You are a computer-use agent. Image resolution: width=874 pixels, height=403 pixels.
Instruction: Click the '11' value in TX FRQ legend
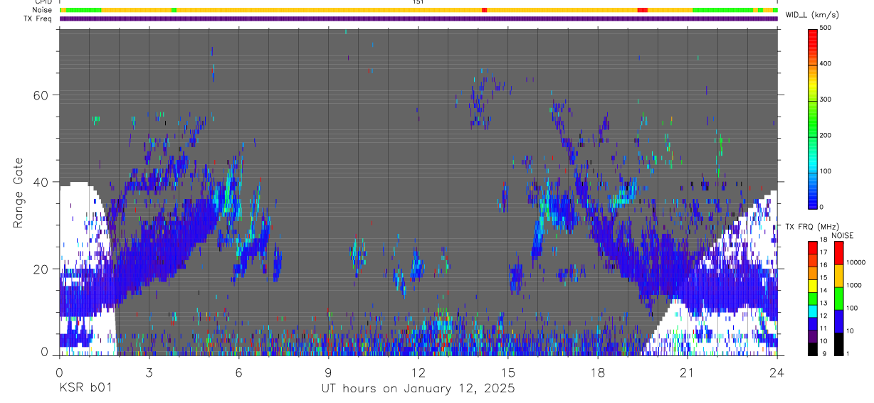point(823,328)
